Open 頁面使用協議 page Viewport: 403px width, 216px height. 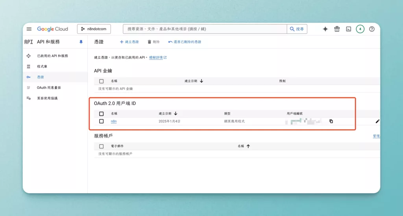pyautogui.click(x=47, y=98)
